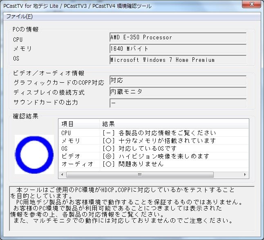Click the horizontal scrollbar thumb in results list
The image size is (264, 240).
pos(140,174)
